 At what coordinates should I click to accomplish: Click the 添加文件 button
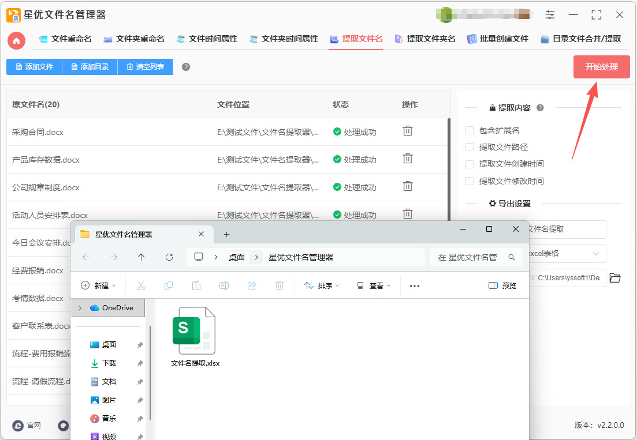tap(34, 67)
